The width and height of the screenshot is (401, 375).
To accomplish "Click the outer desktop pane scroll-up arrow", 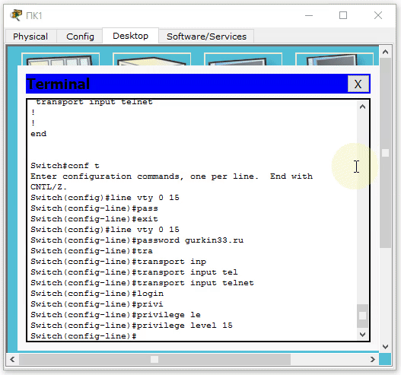I will click(385, 52).
